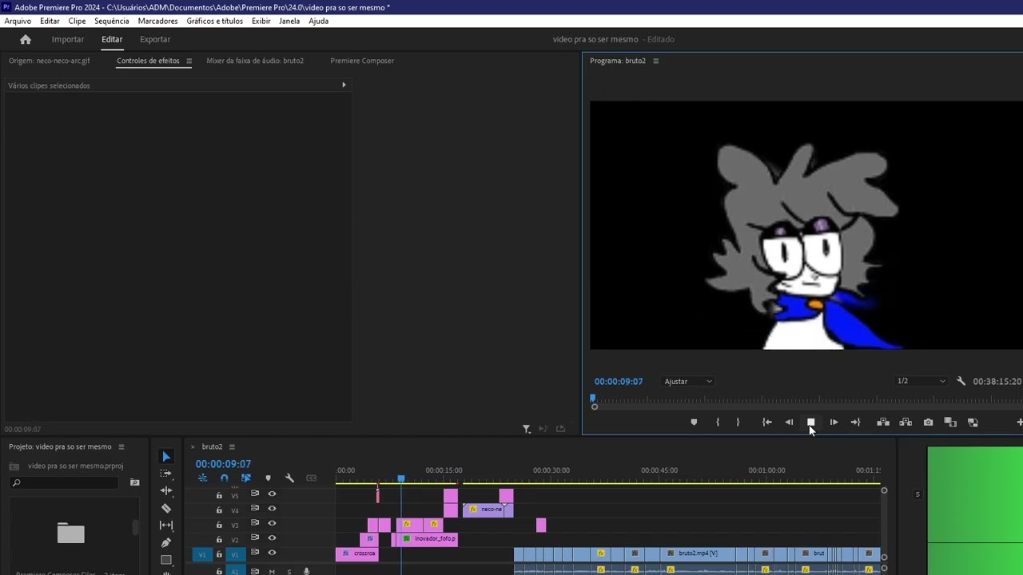Viewport: 1023px width, 575px height.
Task: Toggle linked selection in the timeline
Action: tap(246, 478)
